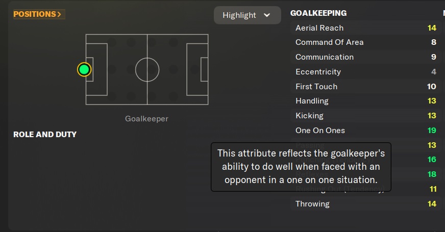Select the green goalkeeper position marker
Image resolution: width=445 pixels, height=232 pixels.
pos(84,69)
